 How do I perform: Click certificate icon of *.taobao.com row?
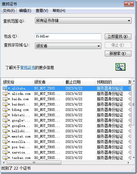click(x=5, y=158)
